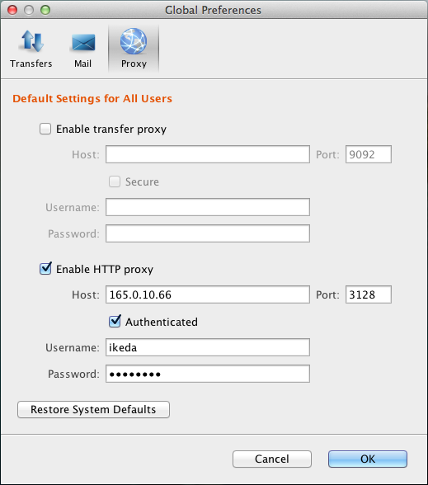The width and height of the screenshot is (428, 485).
Task: Uncheck Enable HTTP proxy
Action: (x=45, y=269)
